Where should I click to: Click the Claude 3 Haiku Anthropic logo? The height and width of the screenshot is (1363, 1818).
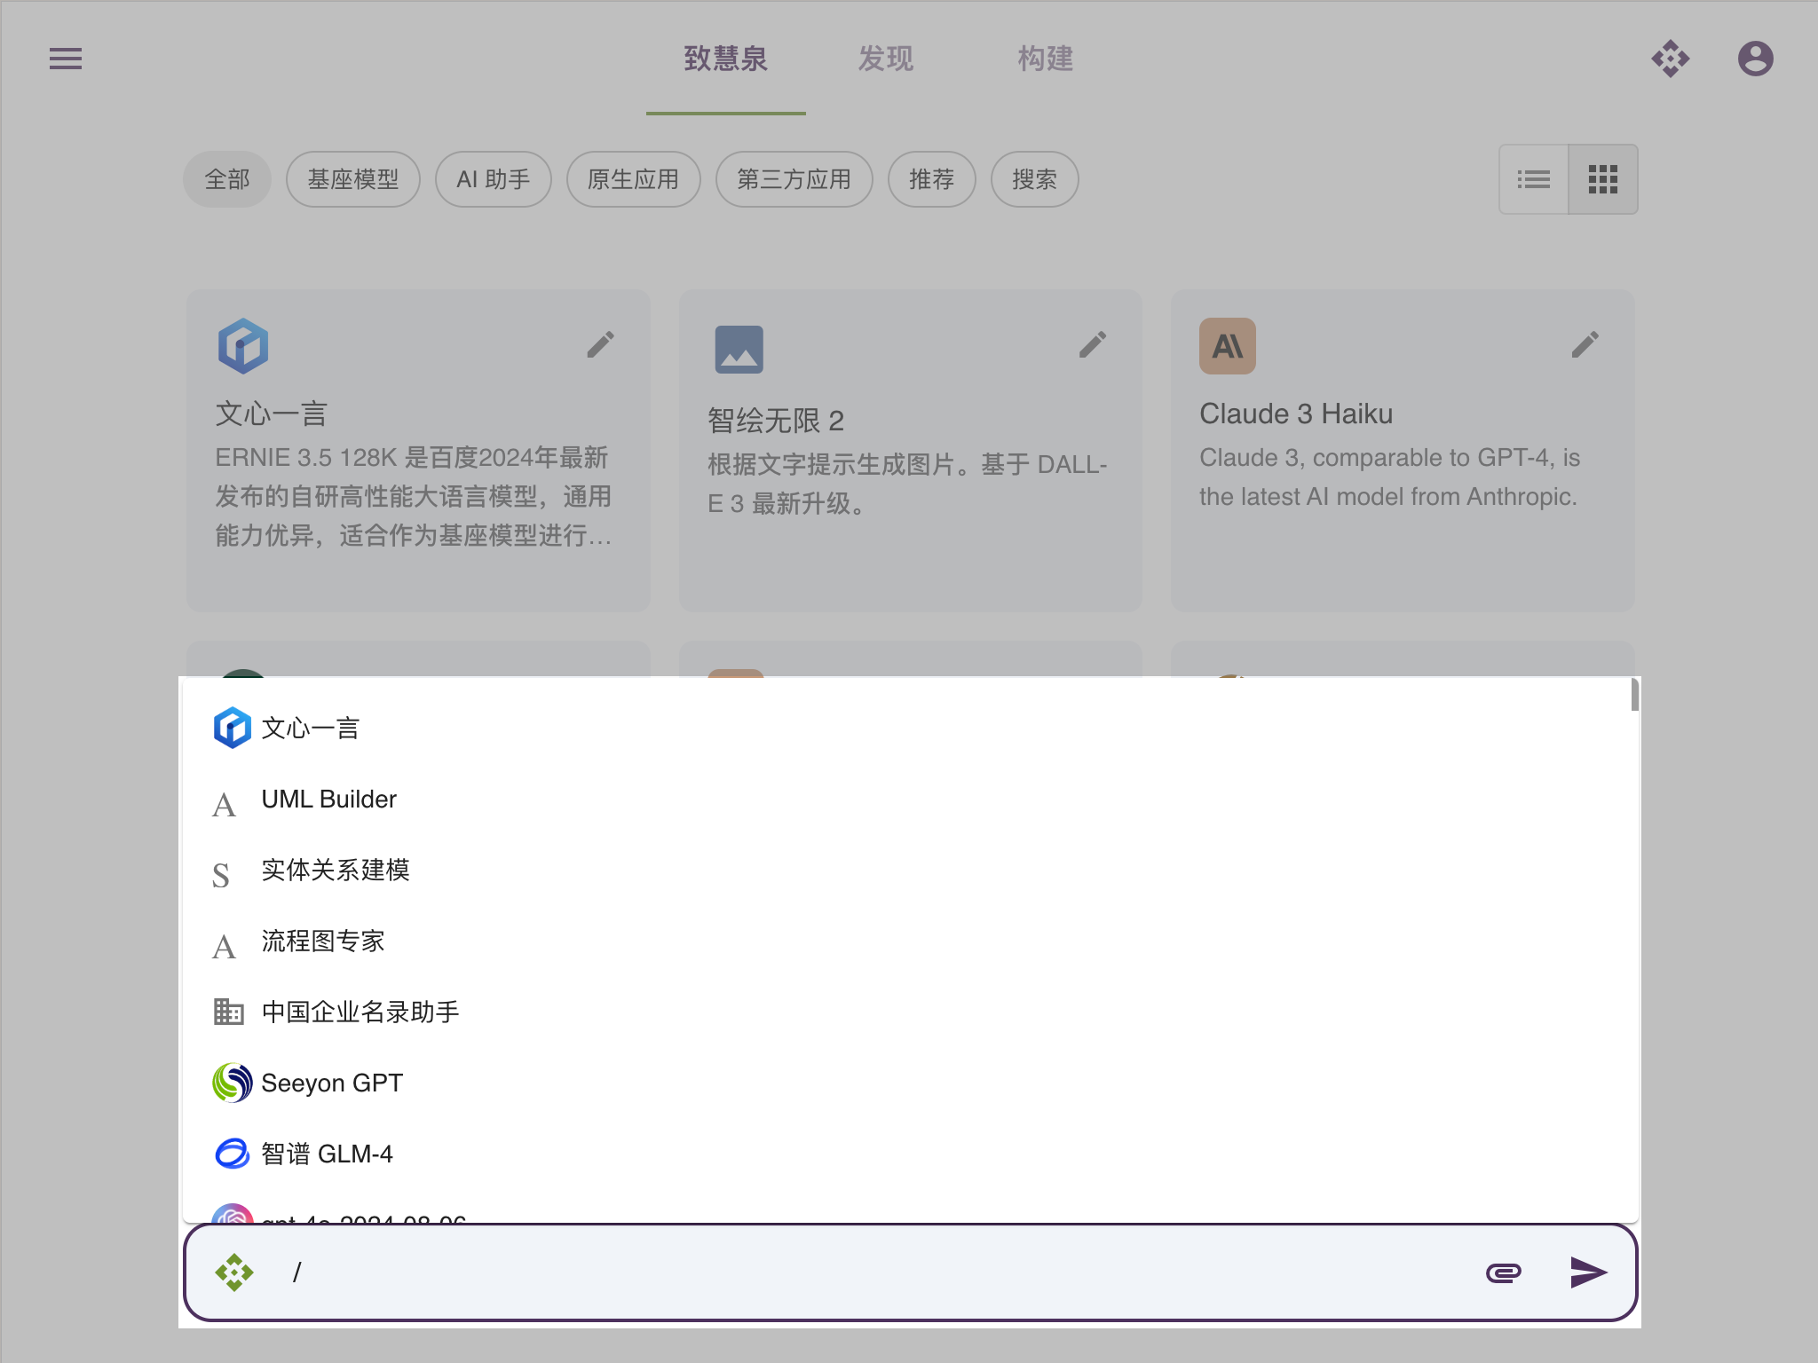(x=1228, y=346)
